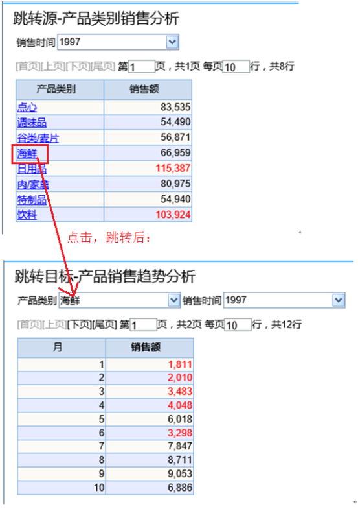The image size is (358, 511).
Task: Click the highlighted 海鲜 link
Action: (x=27, y=154)
